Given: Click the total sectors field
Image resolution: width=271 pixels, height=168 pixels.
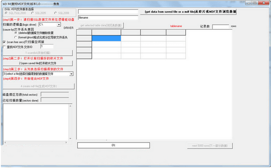Looking at the screenshot, I should [x=54, y=94].
